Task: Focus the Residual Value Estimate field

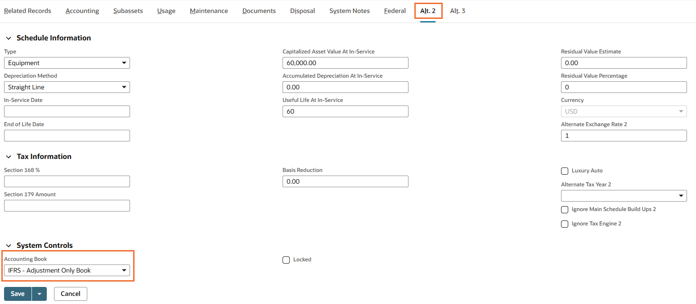Action: click(x=624, y=63)
